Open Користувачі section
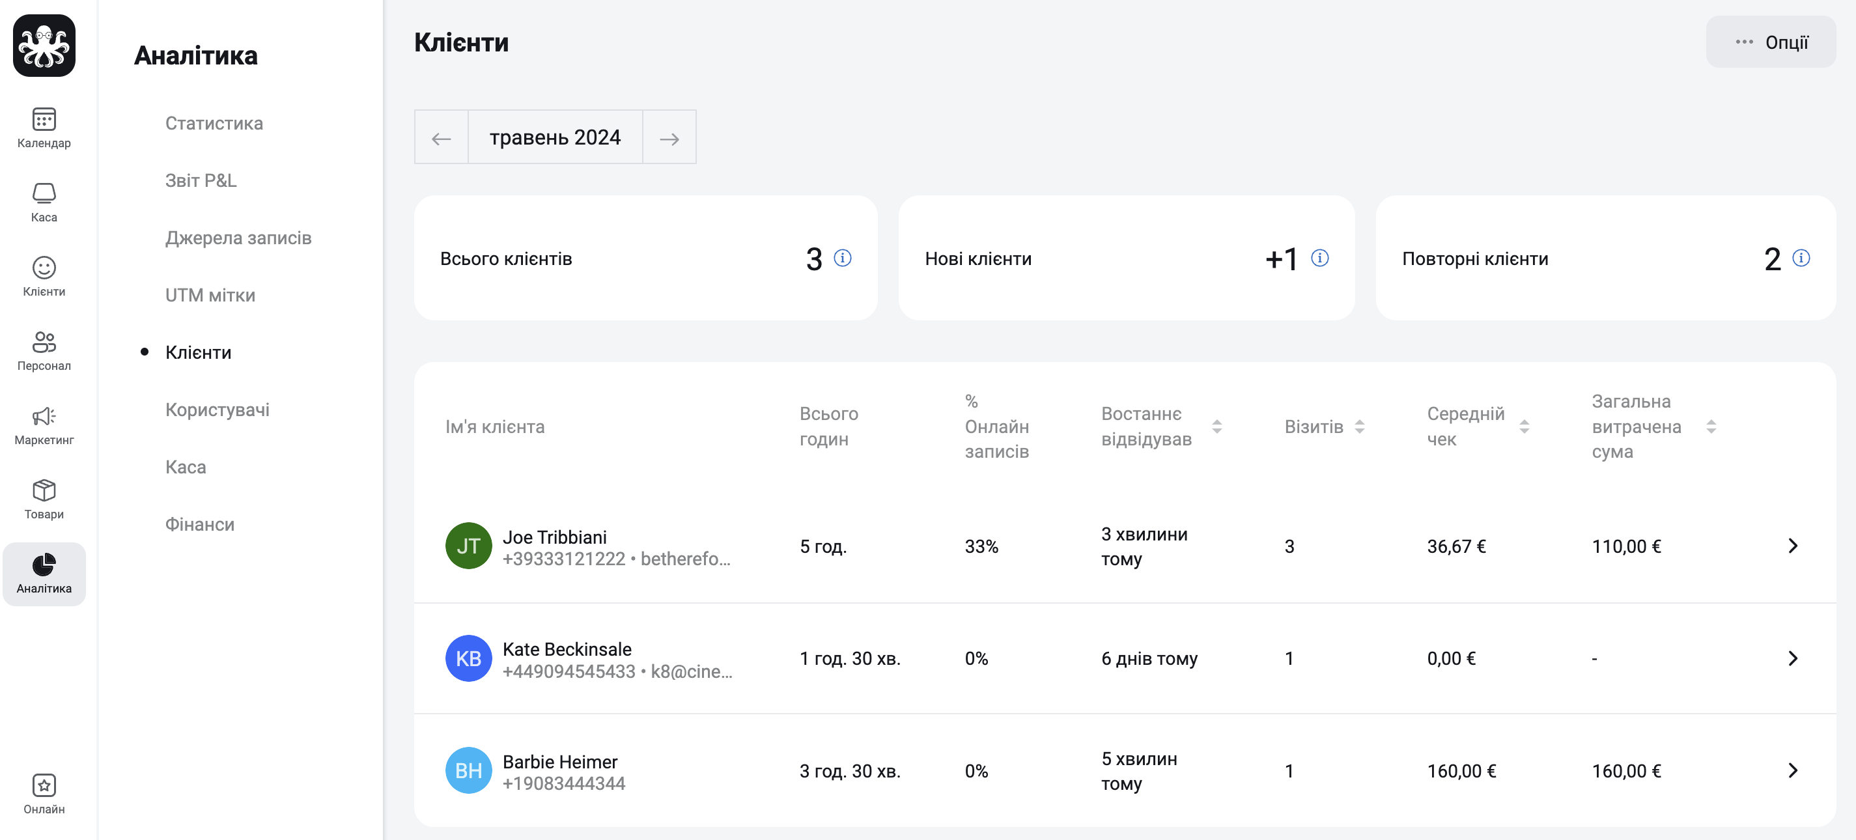 [x=218, y=409]
